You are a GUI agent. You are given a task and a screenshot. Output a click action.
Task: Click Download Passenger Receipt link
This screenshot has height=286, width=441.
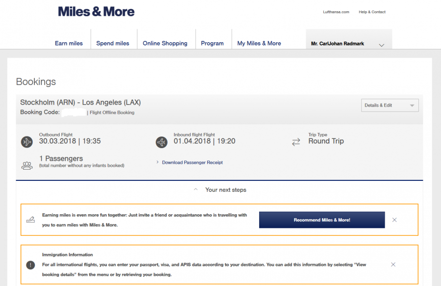point(192,162)
